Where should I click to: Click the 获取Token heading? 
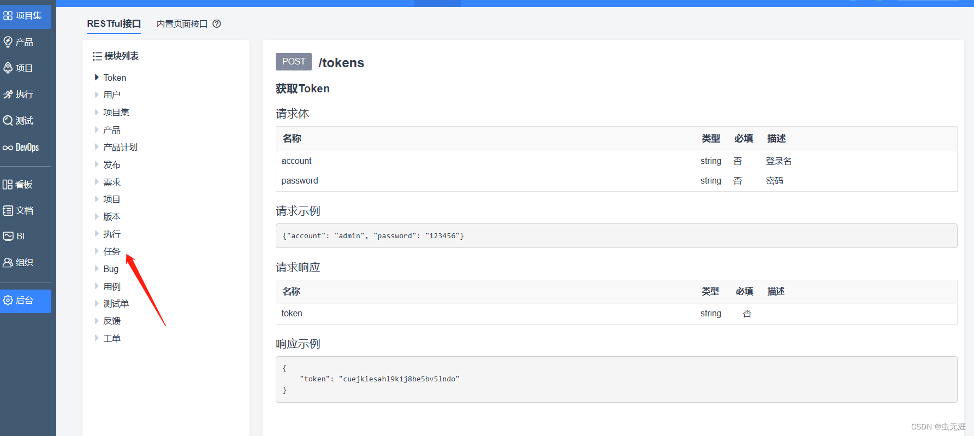(x=302, y=89)
